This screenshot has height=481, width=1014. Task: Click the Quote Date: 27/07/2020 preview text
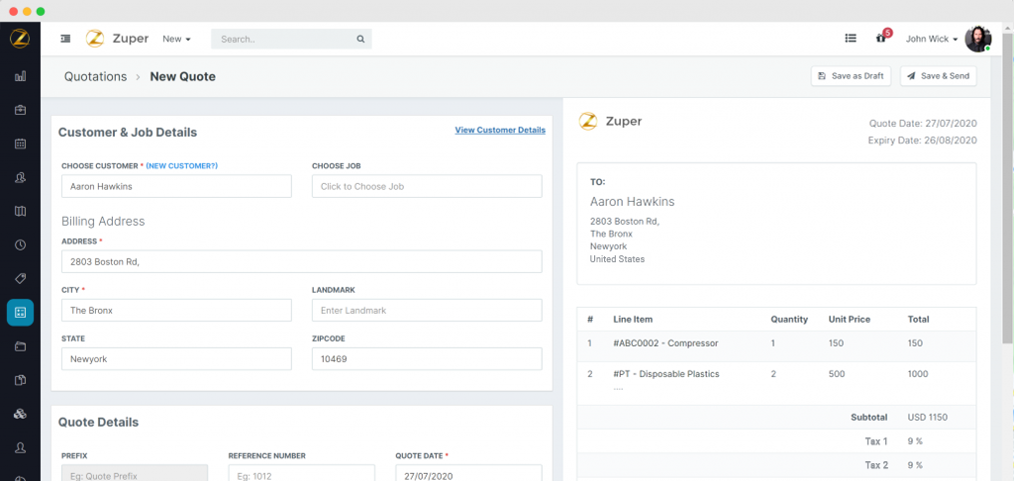[x=923, y=124]
